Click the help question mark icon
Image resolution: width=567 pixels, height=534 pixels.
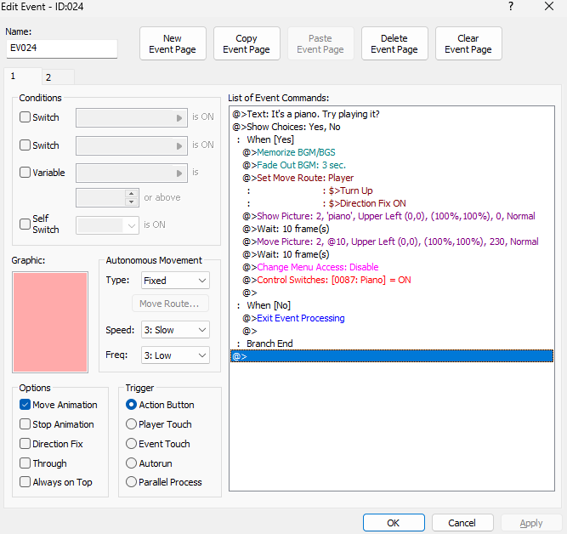[510, 7]
